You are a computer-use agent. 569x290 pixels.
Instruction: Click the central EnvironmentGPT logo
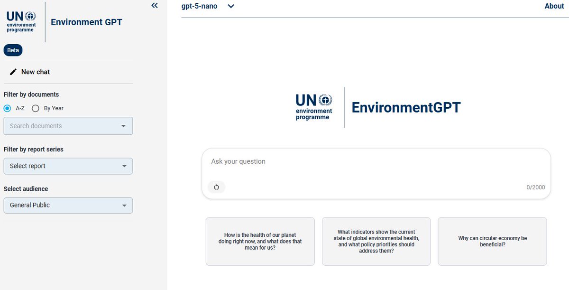[x=378, y=107]
